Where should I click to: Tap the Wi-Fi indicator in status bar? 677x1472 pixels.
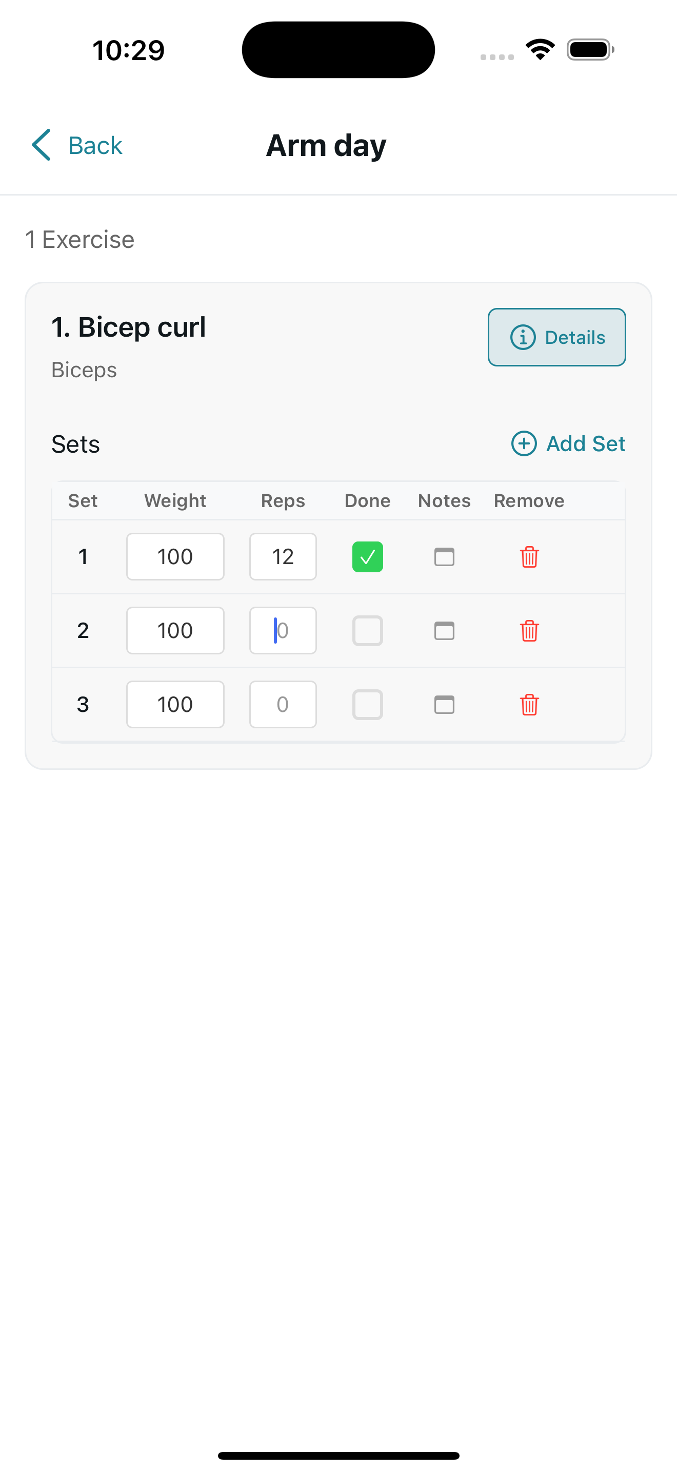pos(539,49)
